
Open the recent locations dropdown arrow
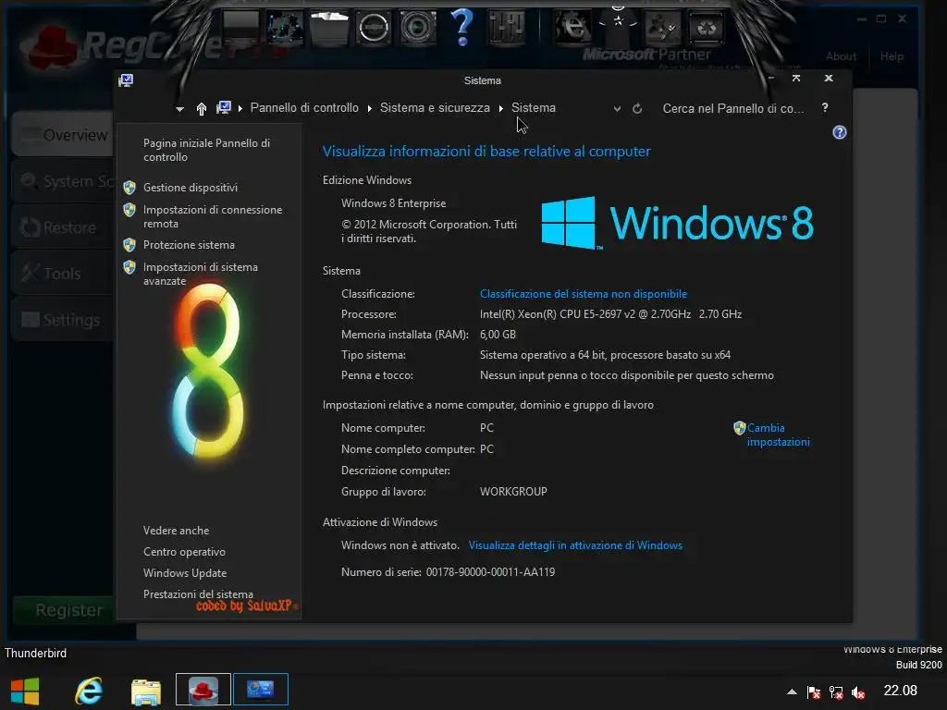(x=179, y=109)
